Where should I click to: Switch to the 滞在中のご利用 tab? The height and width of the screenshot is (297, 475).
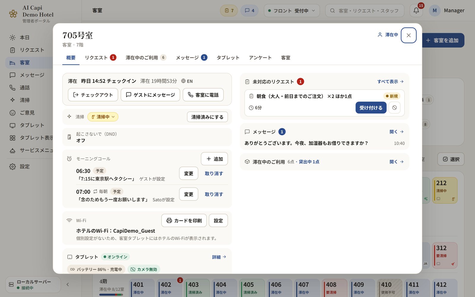[146, 58]
